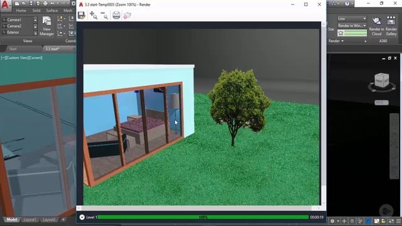Restore the drawing viewport window
This screenshot has height=226, width=402.
point(389,58)
